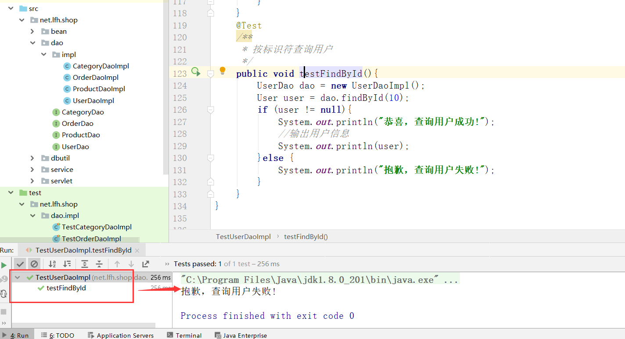The width and height of the screenshot is (625, 339).
Task: Collapse TestUserDaoImpl test result node
Action: 18,277
